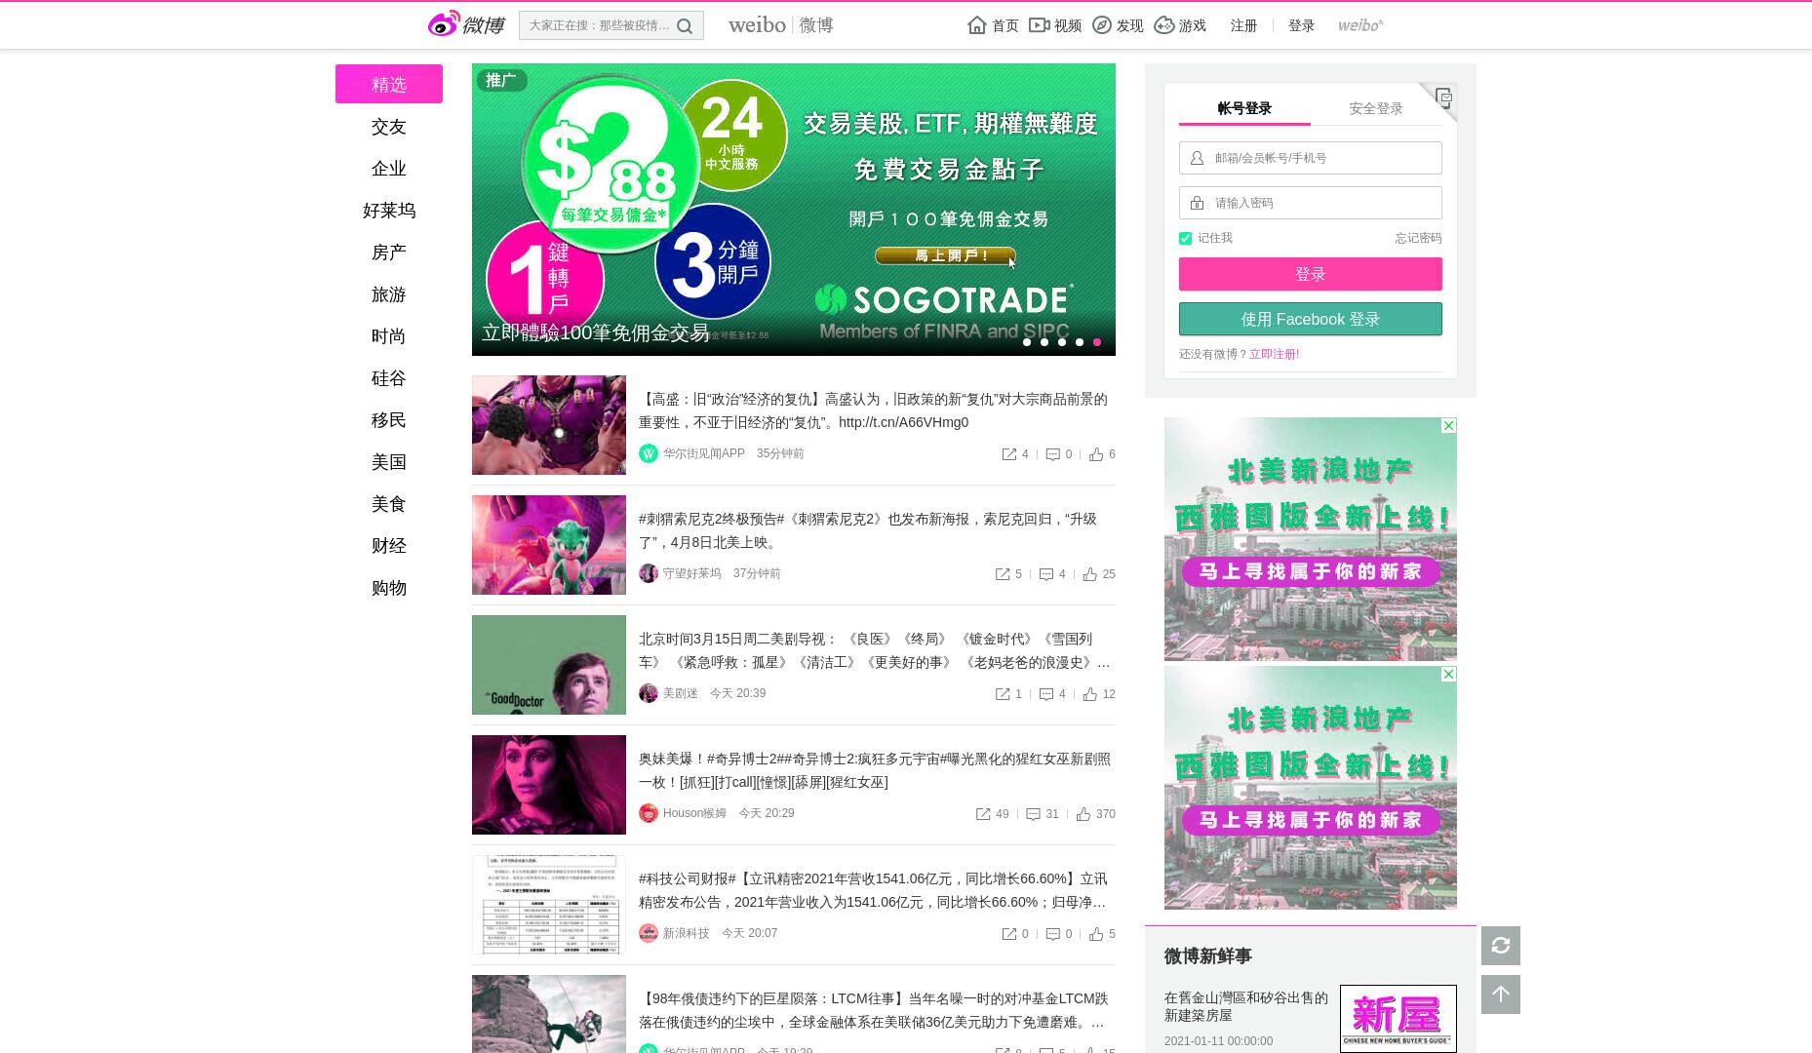Viewport: 1812px width, 1053px height.
Task: Switch to 安全登录 tab
Action: point(1376,108)
